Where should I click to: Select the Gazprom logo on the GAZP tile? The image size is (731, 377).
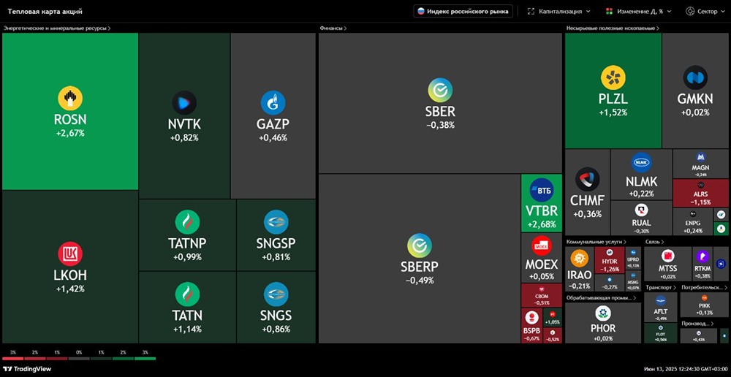click(273, 103)
